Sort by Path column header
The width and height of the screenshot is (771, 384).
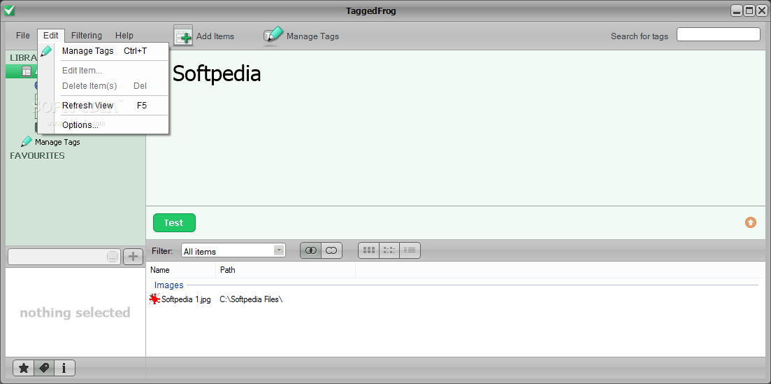pyautogui.click(x=285, y=270)
